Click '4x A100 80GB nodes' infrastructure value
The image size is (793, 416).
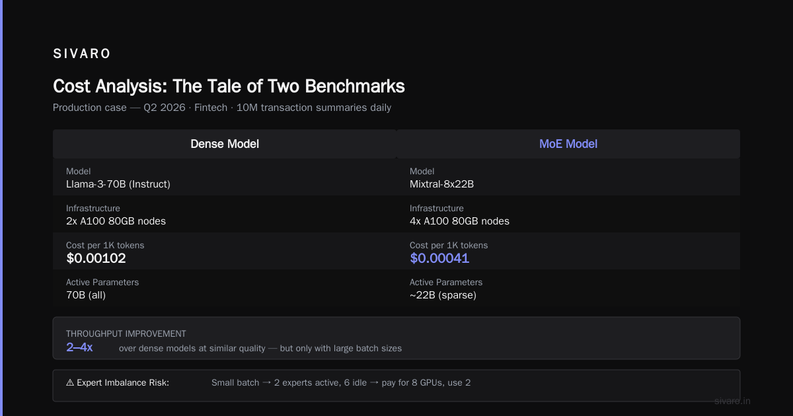pos(459,221)
